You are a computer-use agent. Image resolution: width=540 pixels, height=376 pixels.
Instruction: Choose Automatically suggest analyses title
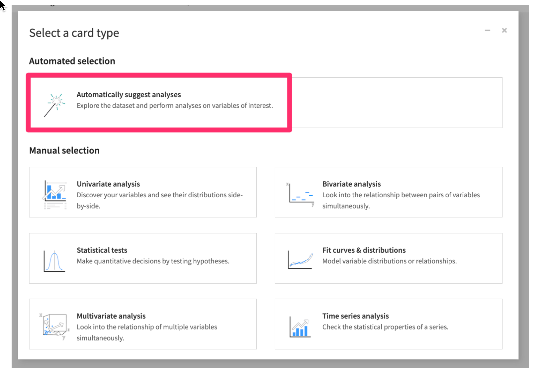click(x=129, y=95)
